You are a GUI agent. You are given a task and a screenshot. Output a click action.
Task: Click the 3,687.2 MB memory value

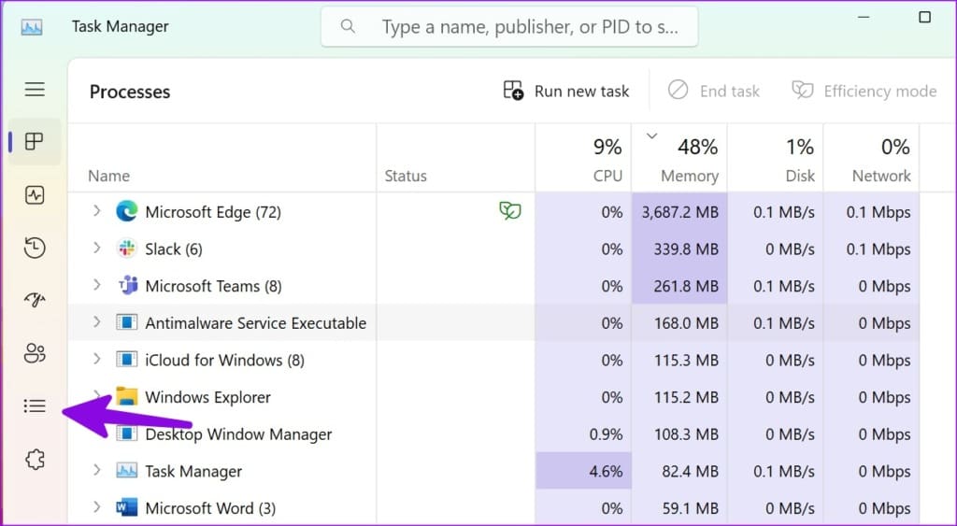point(680,212)
